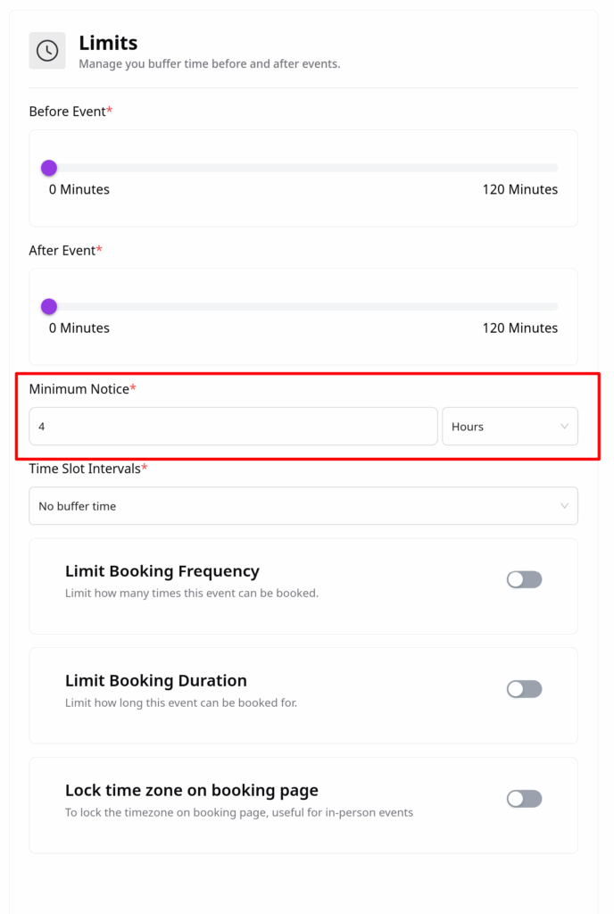Click the Limit Booking Frequency title

[162, 571]
